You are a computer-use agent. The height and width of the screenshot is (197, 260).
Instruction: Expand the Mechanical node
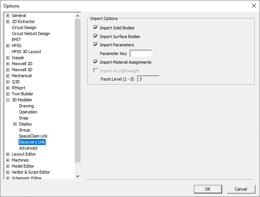point(8,76)
